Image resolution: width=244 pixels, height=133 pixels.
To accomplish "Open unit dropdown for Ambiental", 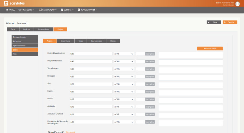I will coord(124,107).
